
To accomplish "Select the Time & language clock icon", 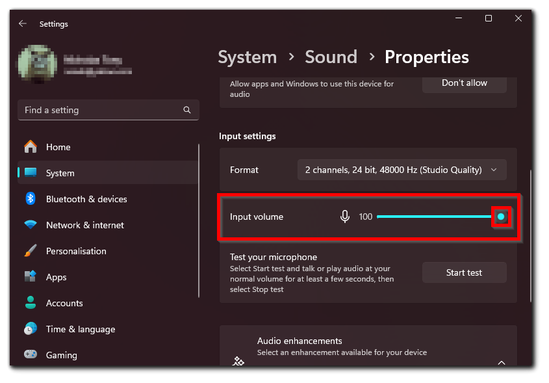I will coord(31,329).
